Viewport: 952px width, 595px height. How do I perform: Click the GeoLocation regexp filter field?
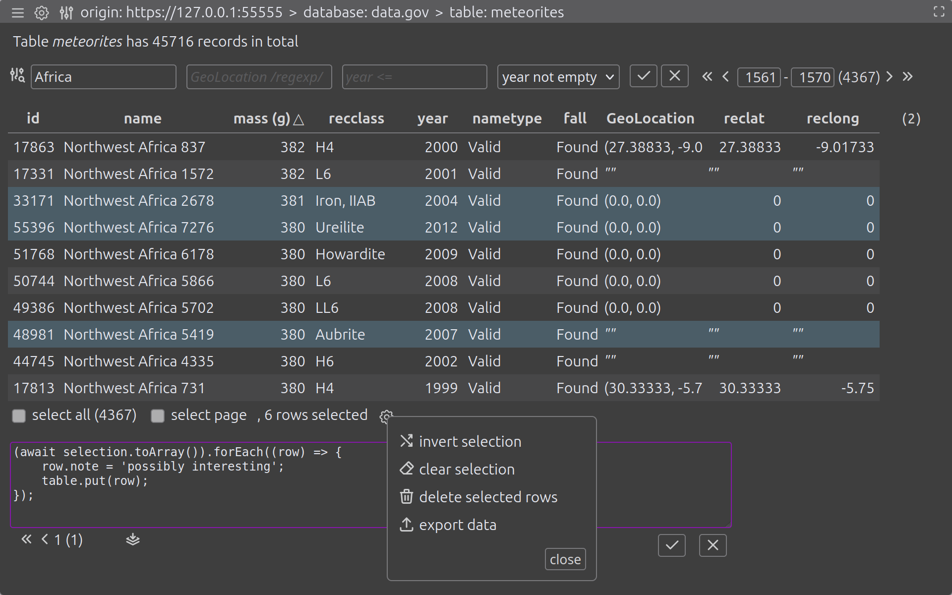[259, 77]
